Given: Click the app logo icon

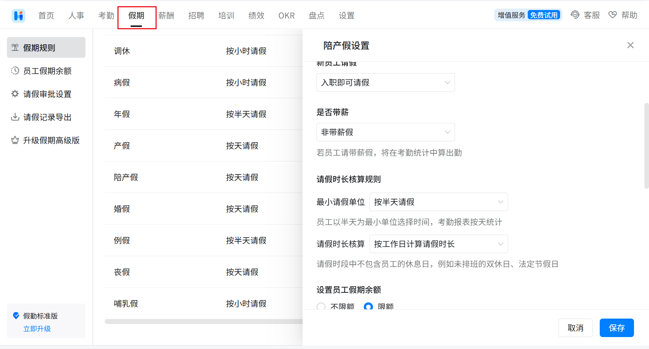Looking at the screenshot, I should [18, 15].
